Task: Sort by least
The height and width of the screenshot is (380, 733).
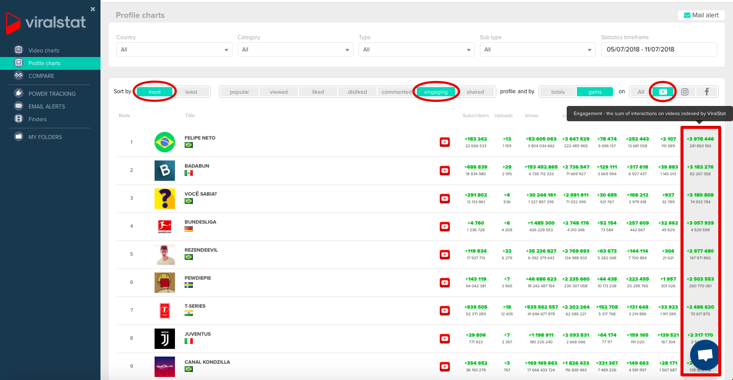Action: click(191, 92)
